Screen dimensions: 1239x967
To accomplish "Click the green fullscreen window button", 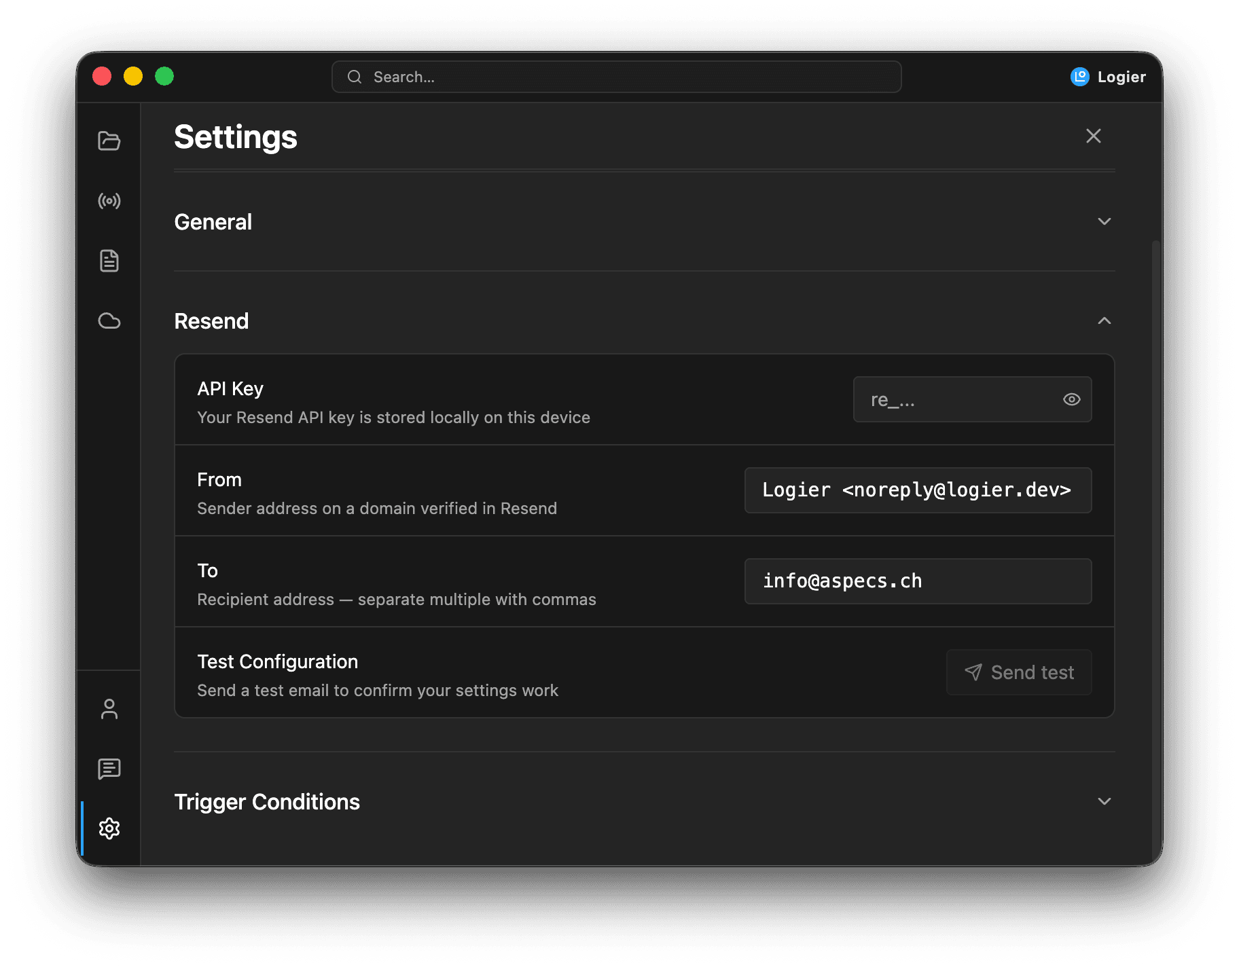I will [x=164, y=76].
